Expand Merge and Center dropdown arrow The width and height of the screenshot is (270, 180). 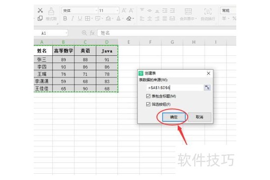click(x=196, y=18)
